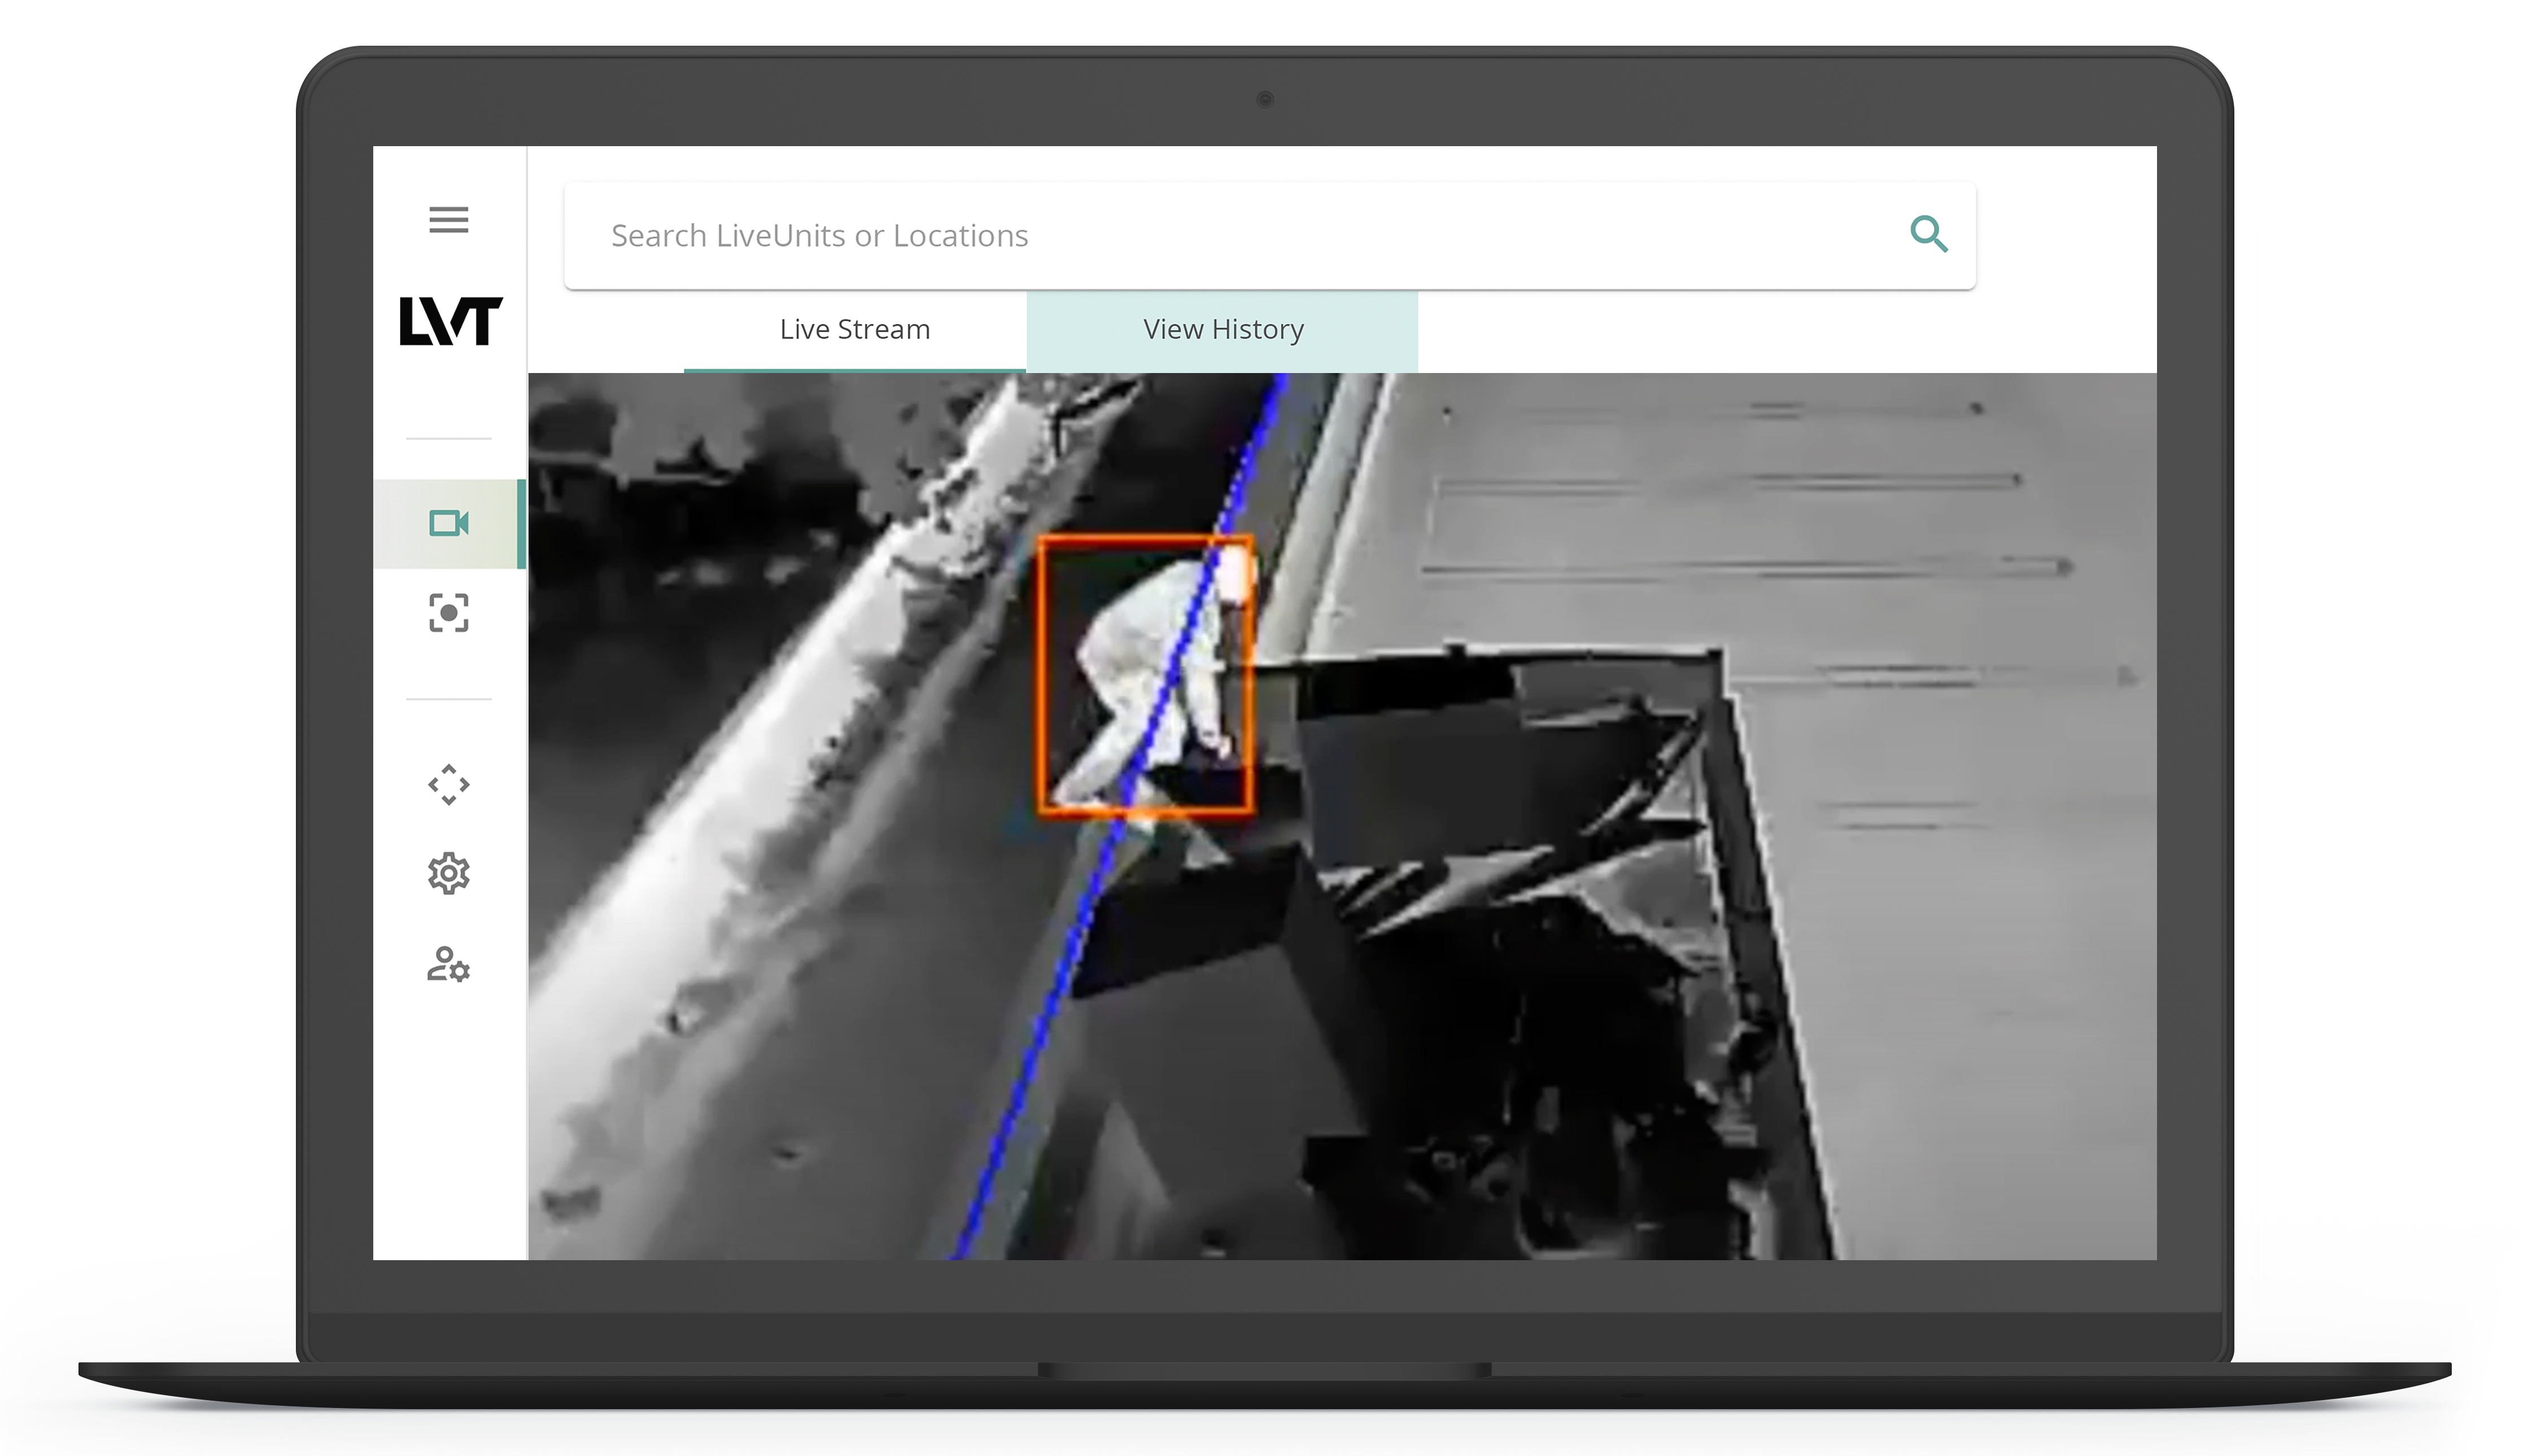Expand the sidebar navigation panel
The height and width of the screenshot is (1456, 2528).
pyautogui.click(x=448, y=221)
